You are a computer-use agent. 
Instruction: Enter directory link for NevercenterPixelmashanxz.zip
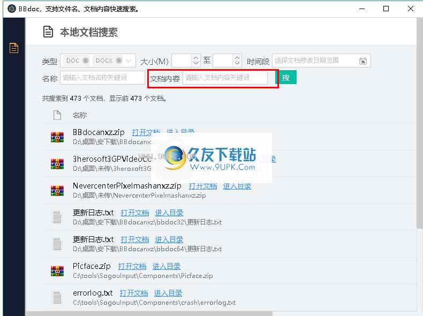[x=237, y=186]
